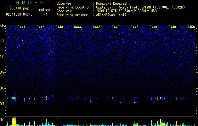Click the 0448 time marker
198x126 pixels.
click(x=153, y=27)
